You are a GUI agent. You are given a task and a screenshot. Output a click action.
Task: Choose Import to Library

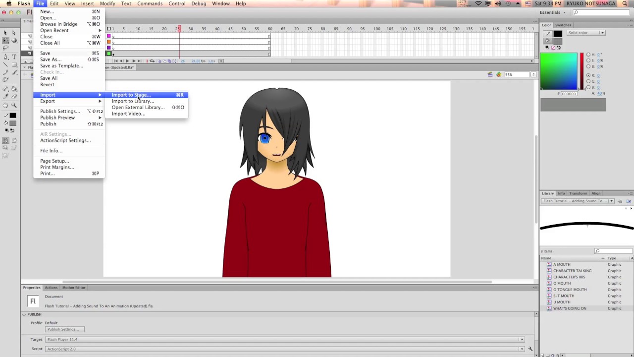point(147,101)
